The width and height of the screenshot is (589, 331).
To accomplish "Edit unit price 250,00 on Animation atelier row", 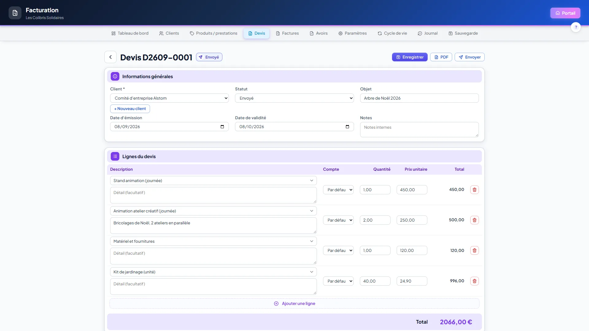I will [x=412, y=220].
